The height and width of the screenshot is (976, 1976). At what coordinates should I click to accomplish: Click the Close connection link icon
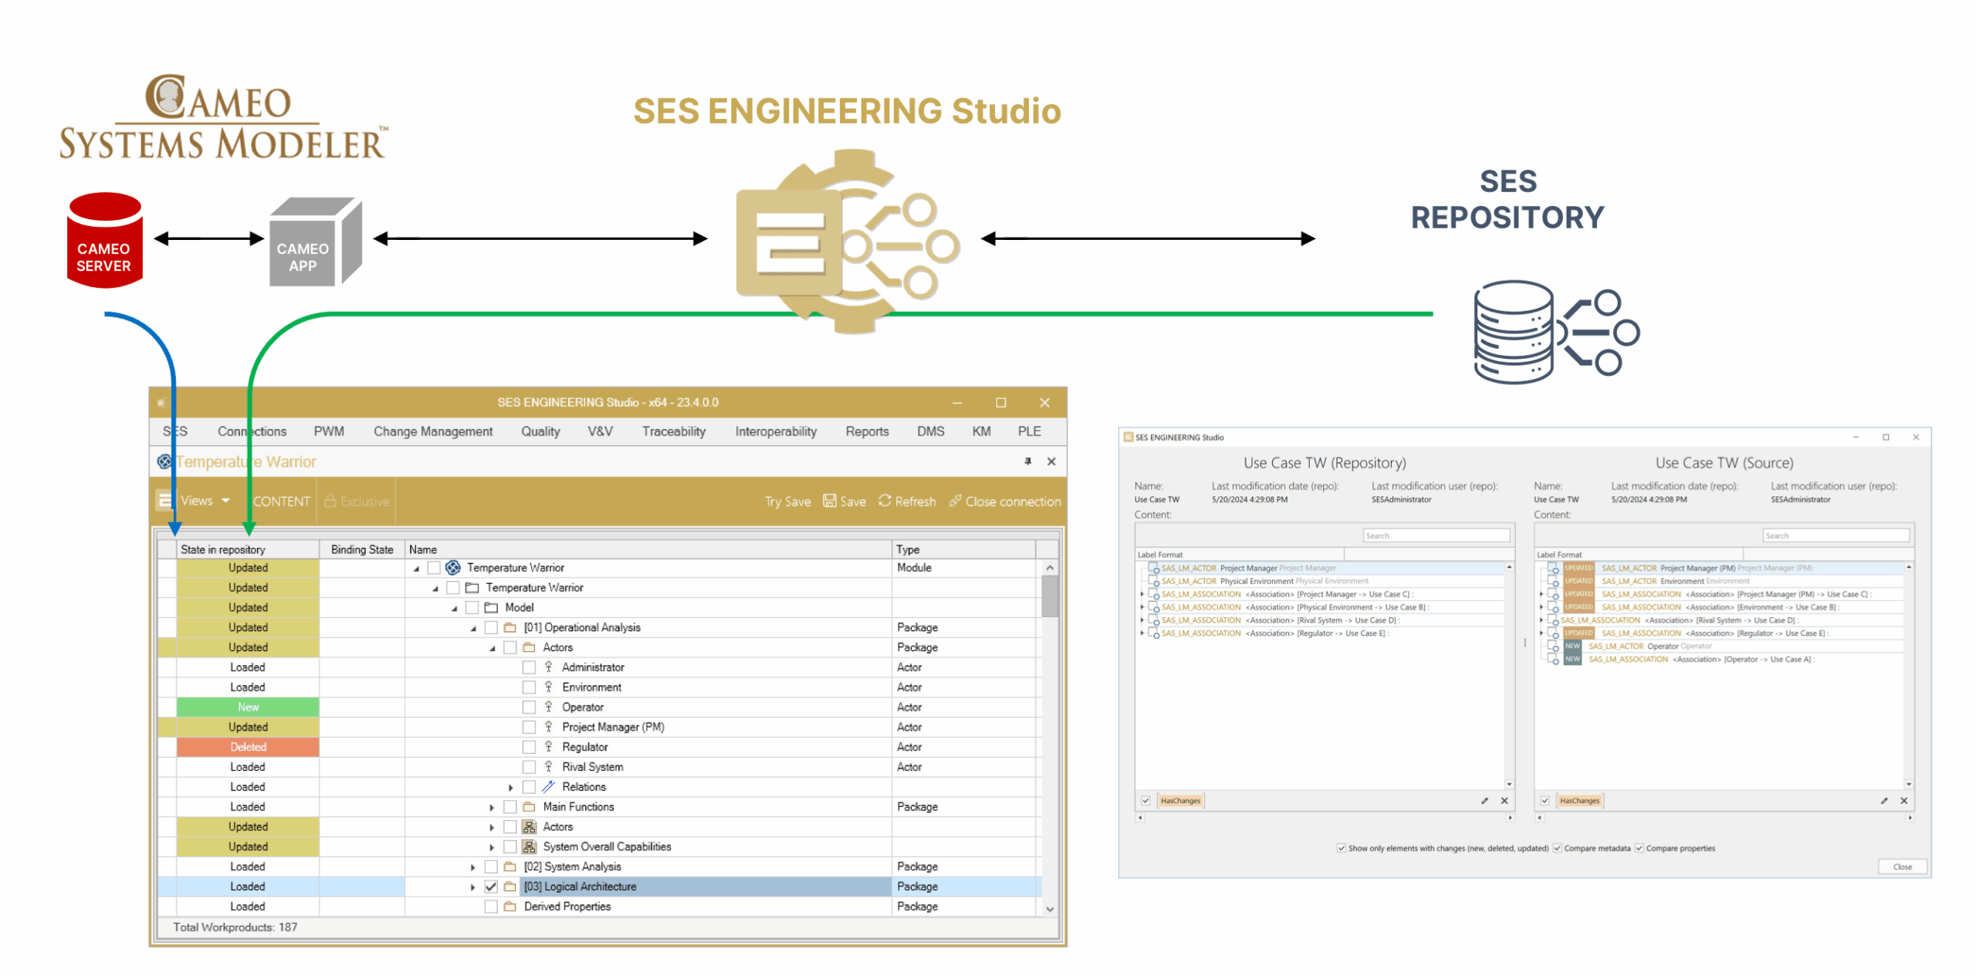(x=955, y=501)
